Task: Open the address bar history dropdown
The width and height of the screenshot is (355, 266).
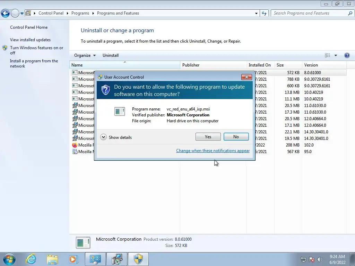Action: tap(256, 14)
